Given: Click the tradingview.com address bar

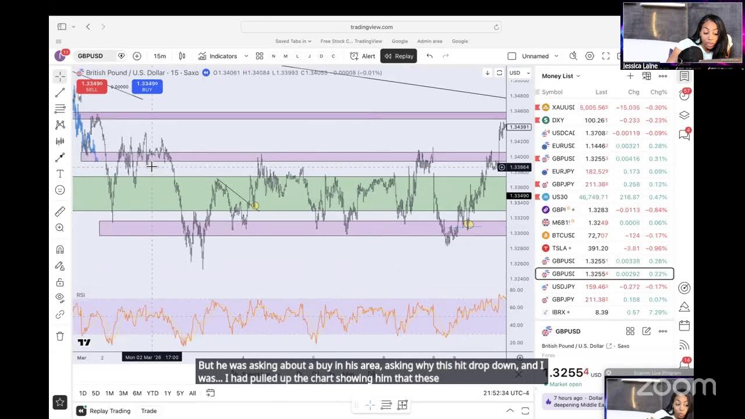Looking at the screenshot, I should coord(371,27).
